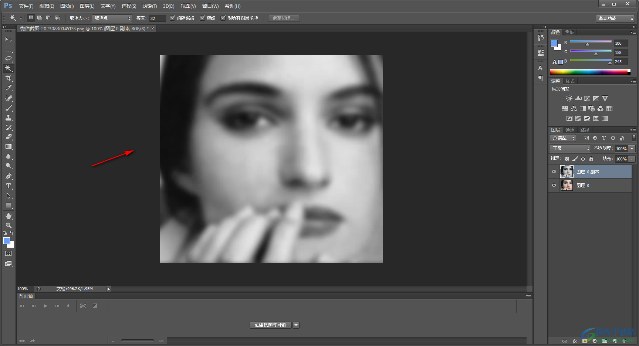Toggle lock transparent pixels
This screenshot has width=639, height=346.
(x=567, y=159)
